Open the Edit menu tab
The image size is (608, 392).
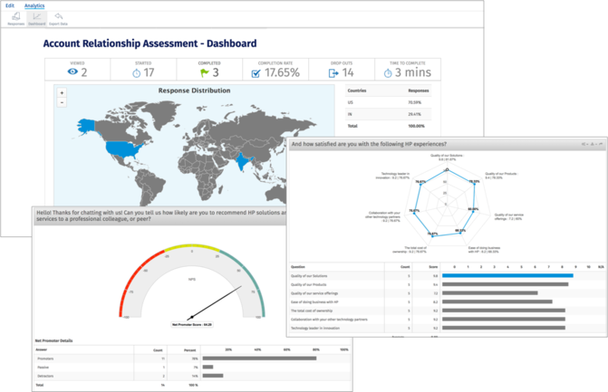[10, 5]
